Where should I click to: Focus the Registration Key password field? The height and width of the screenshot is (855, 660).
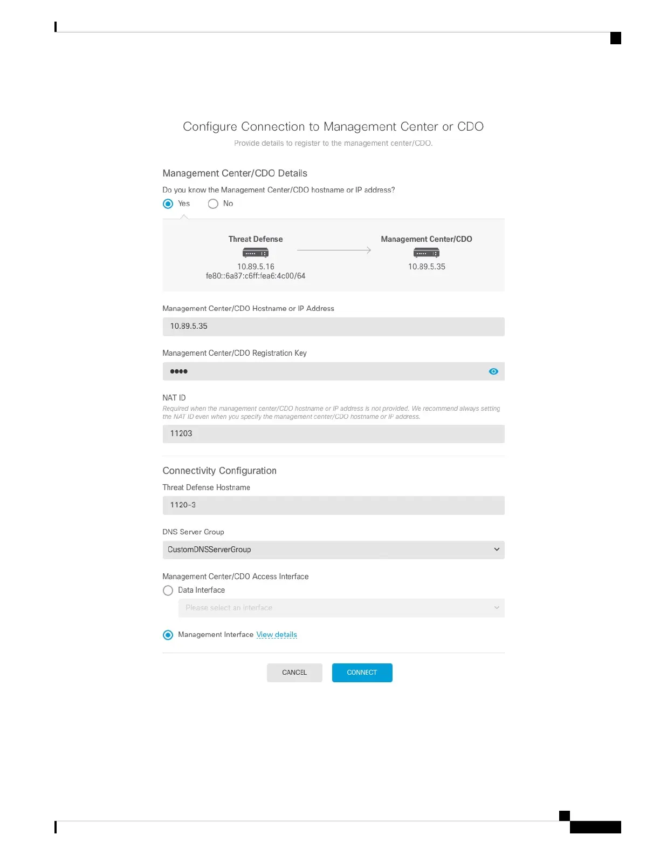click(x=324, y=371)
